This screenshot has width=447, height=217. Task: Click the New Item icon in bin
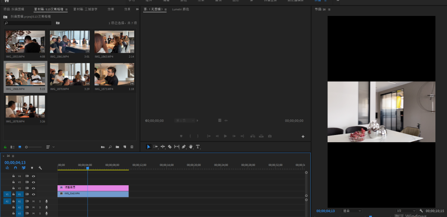(x=125, y=147)
